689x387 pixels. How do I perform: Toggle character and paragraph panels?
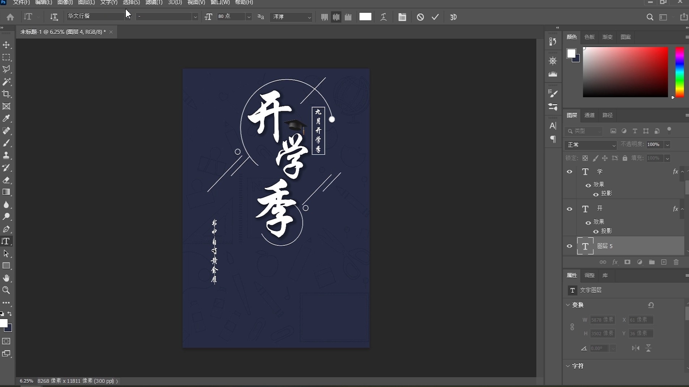(x=402, y=17)
